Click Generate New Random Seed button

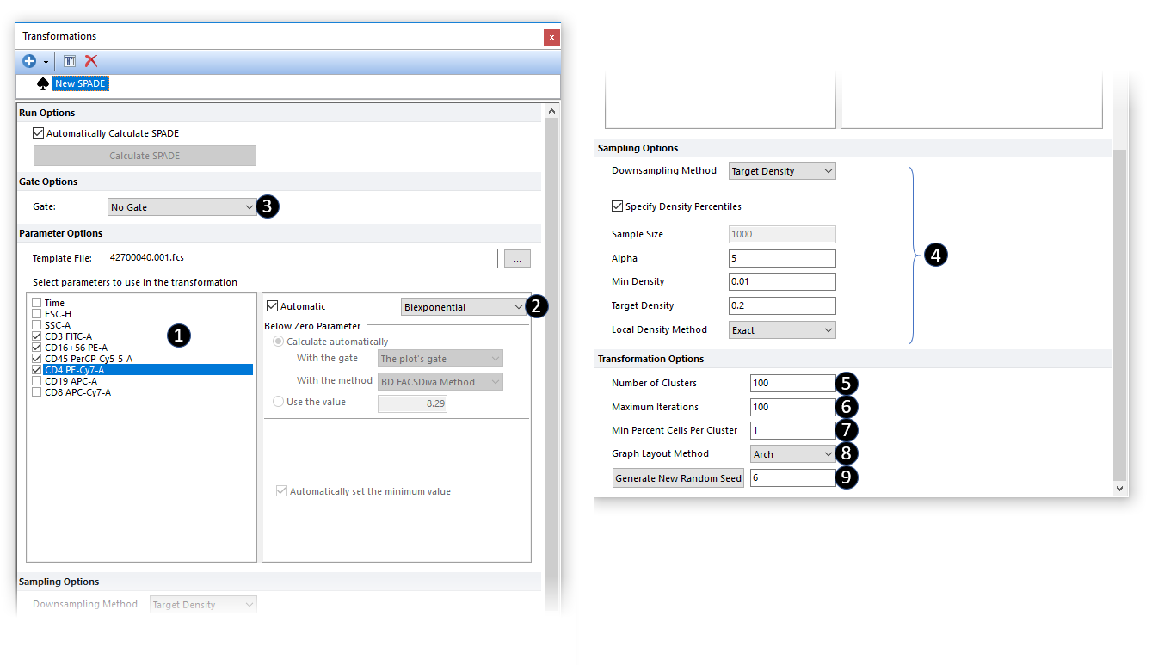[679, 478]
